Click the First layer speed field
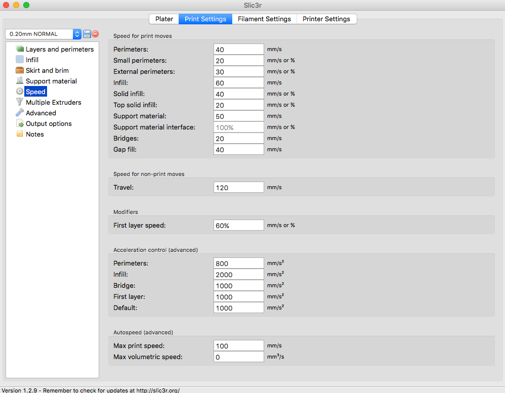Screen dimensions: 505x393 point(238,225)
